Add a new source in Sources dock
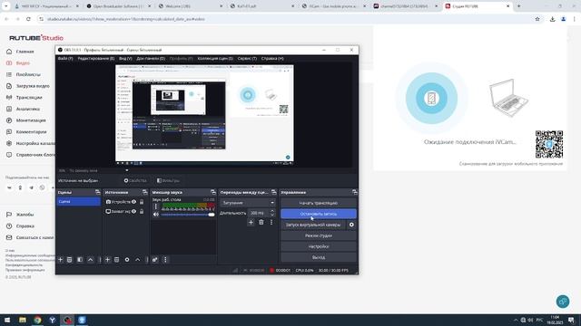 107,260
